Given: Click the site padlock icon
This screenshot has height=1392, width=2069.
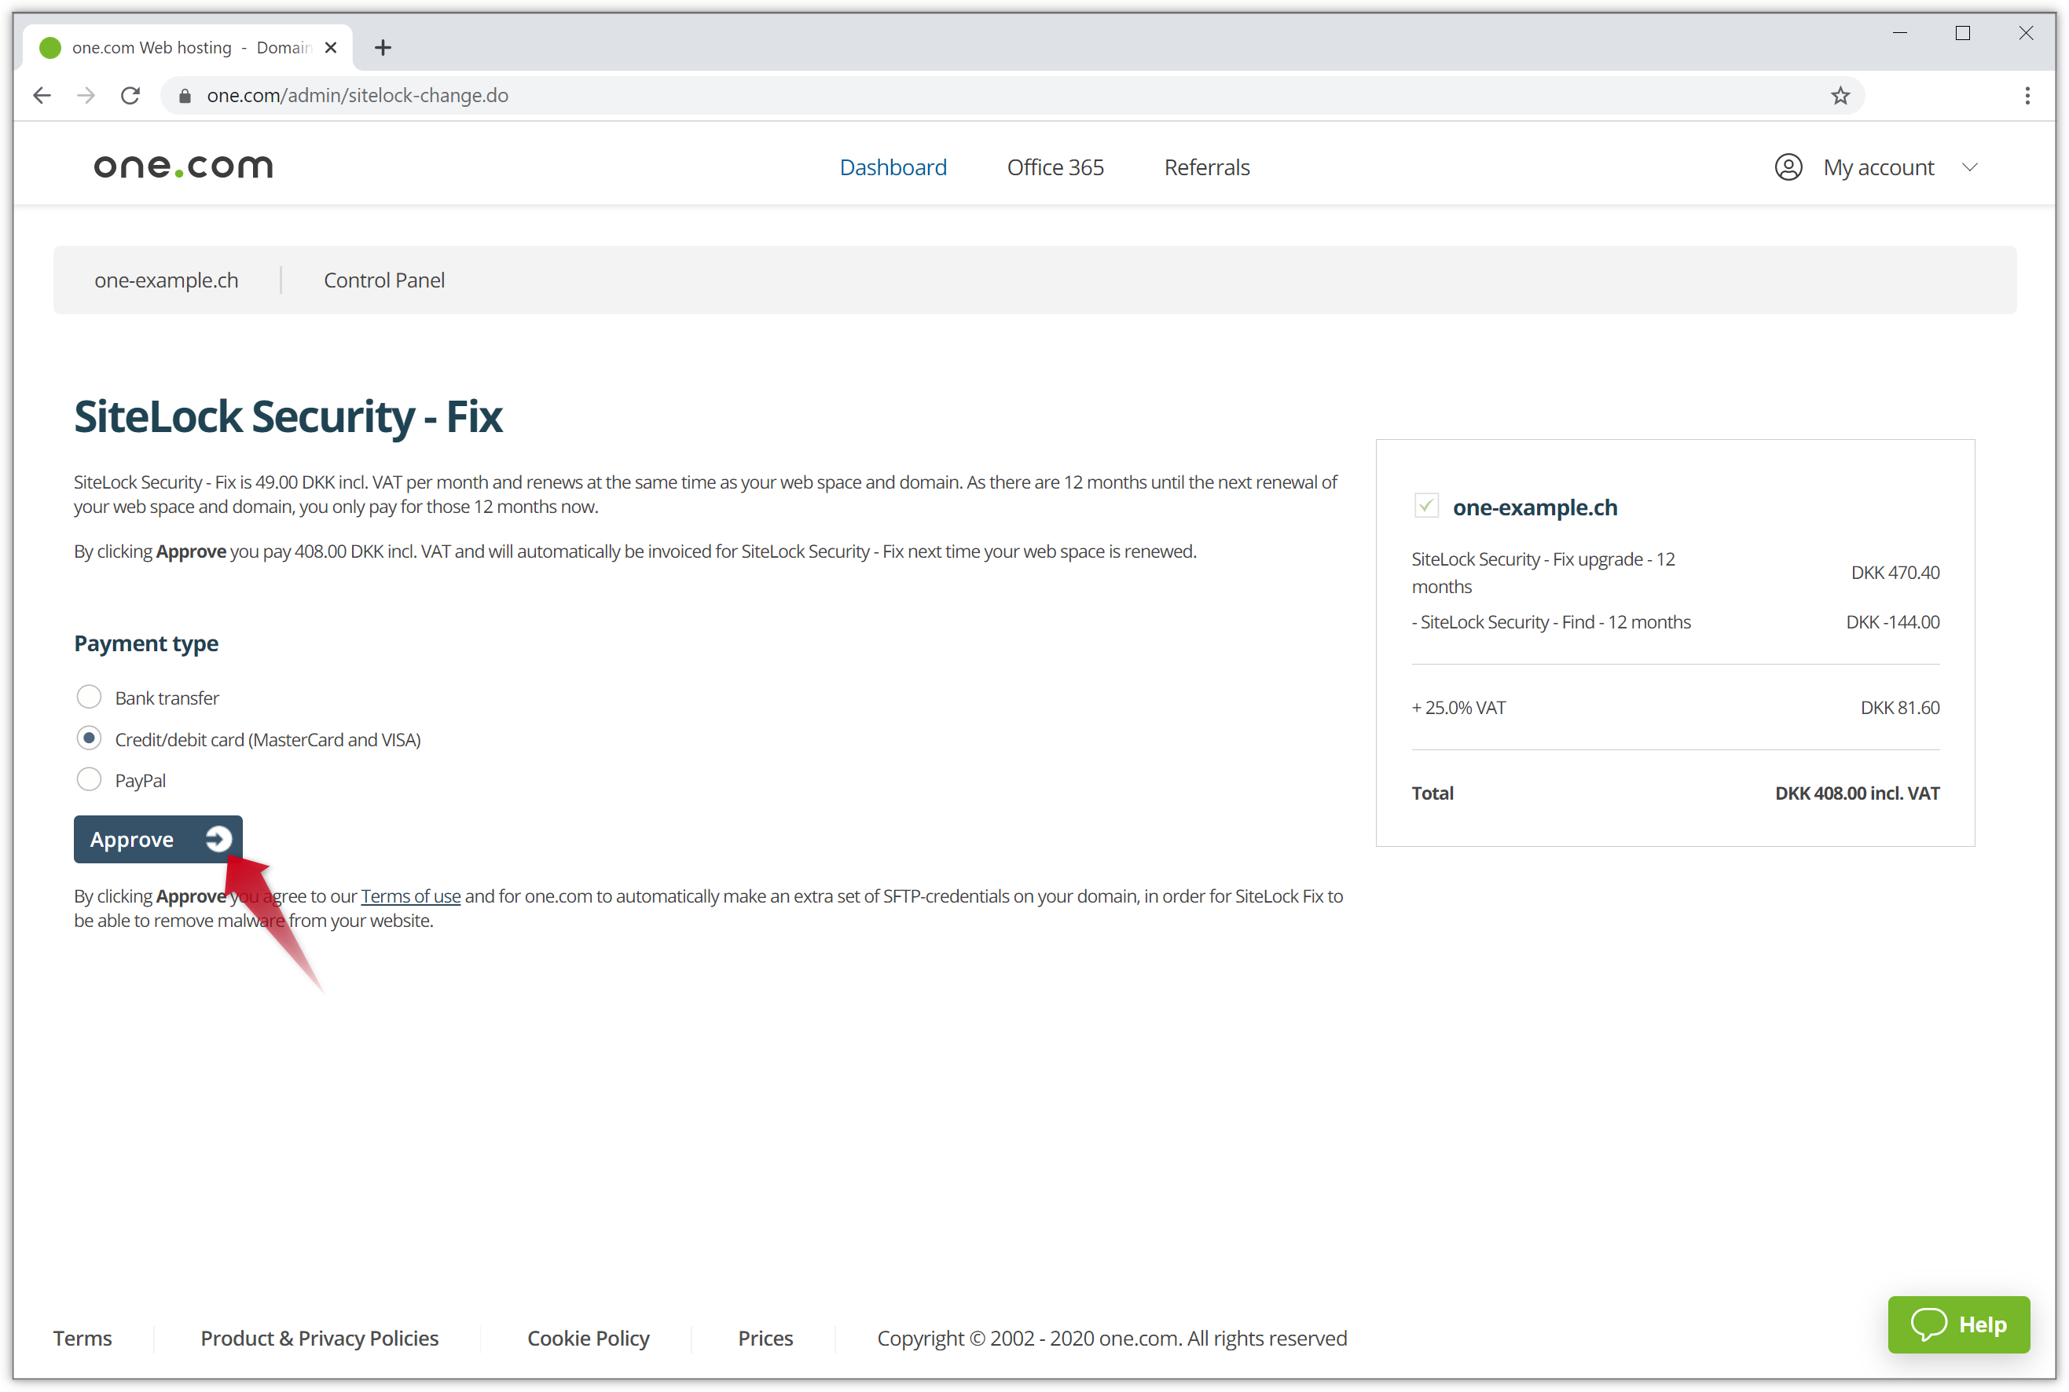Looking at the screenshot, I should click(x=185, y=96).
